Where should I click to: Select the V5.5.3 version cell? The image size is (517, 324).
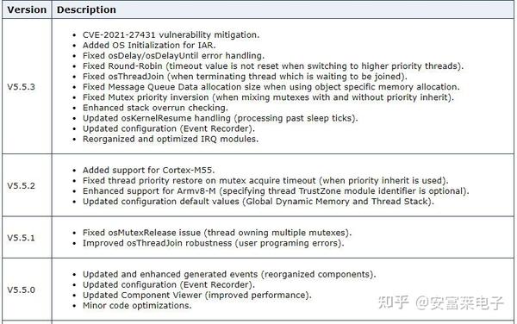click(x=27, y=87)
